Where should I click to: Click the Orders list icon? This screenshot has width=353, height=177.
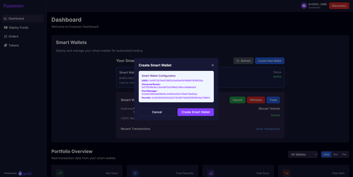[5, 36]
